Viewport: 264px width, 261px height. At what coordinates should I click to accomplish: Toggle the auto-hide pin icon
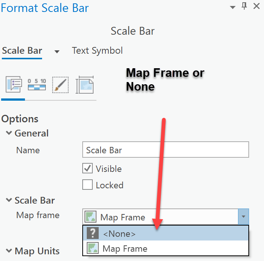tap(244, 6)
